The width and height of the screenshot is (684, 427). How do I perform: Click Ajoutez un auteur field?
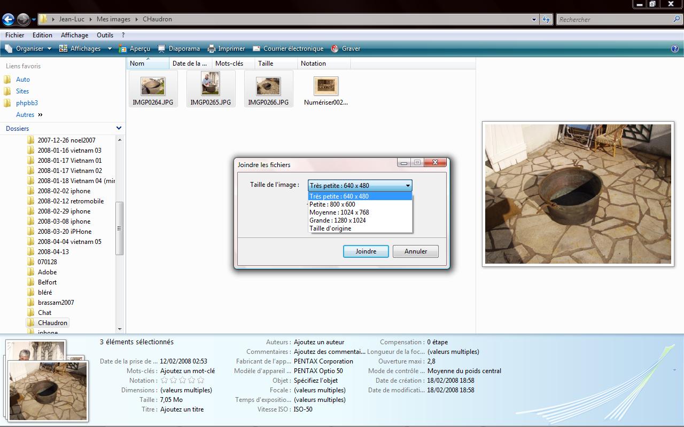point(319,342)
